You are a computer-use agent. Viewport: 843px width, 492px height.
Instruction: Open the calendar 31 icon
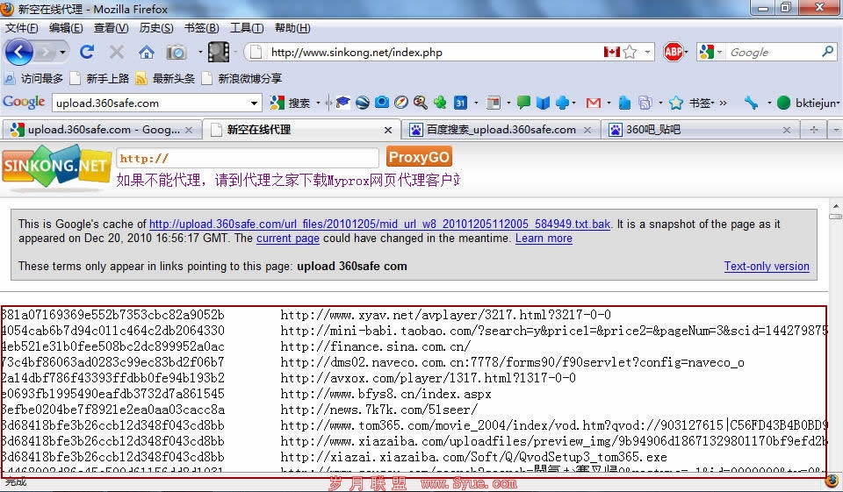(x=460, y=102)
